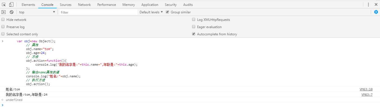
Task: Switch to the Elements tab
Action: pyautogui.click(x=28, y=5)
